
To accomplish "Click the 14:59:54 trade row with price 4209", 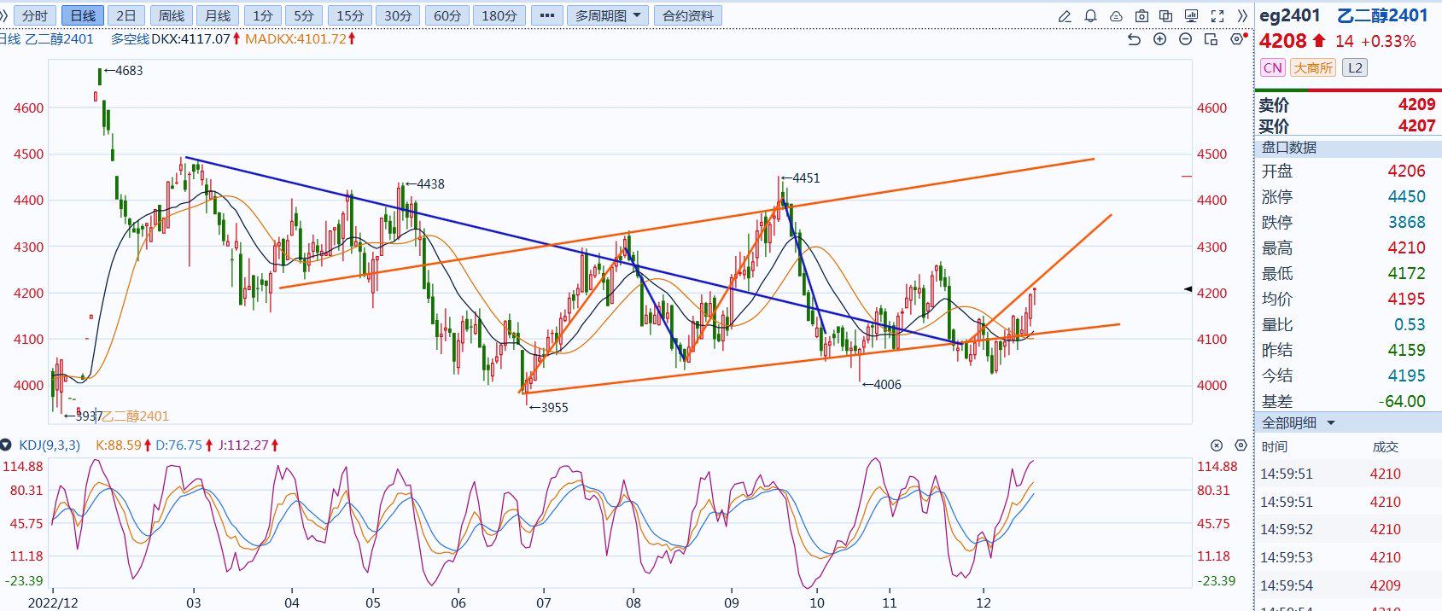I will (1347, 585).
